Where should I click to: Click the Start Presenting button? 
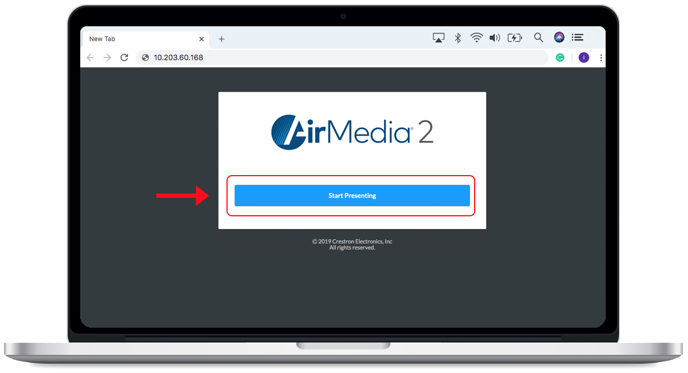point(352,196)
